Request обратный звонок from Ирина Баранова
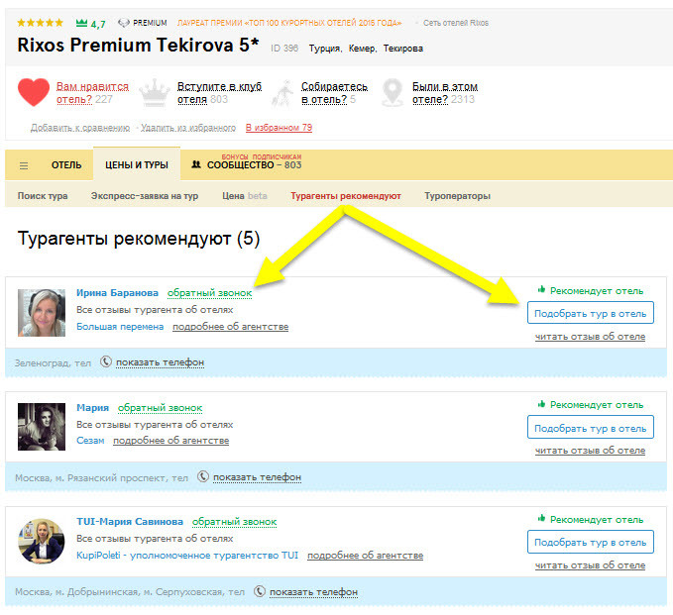The width and height of the screenshot is (673, 615). tap(209, 293)
